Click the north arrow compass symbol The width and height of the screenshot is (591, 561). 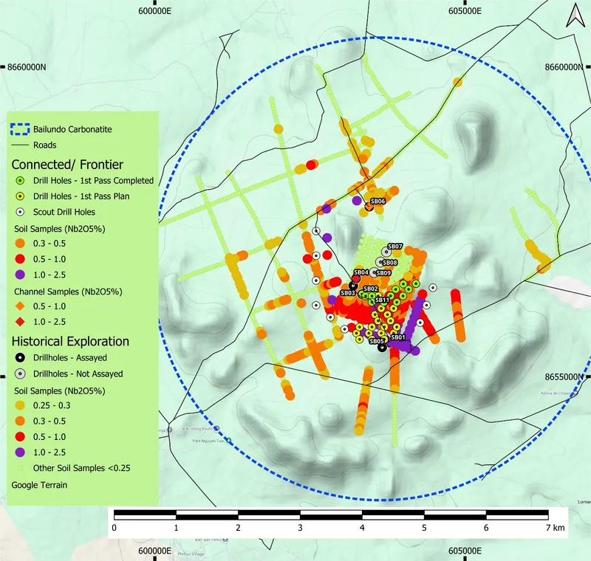(x=575, y=15)
